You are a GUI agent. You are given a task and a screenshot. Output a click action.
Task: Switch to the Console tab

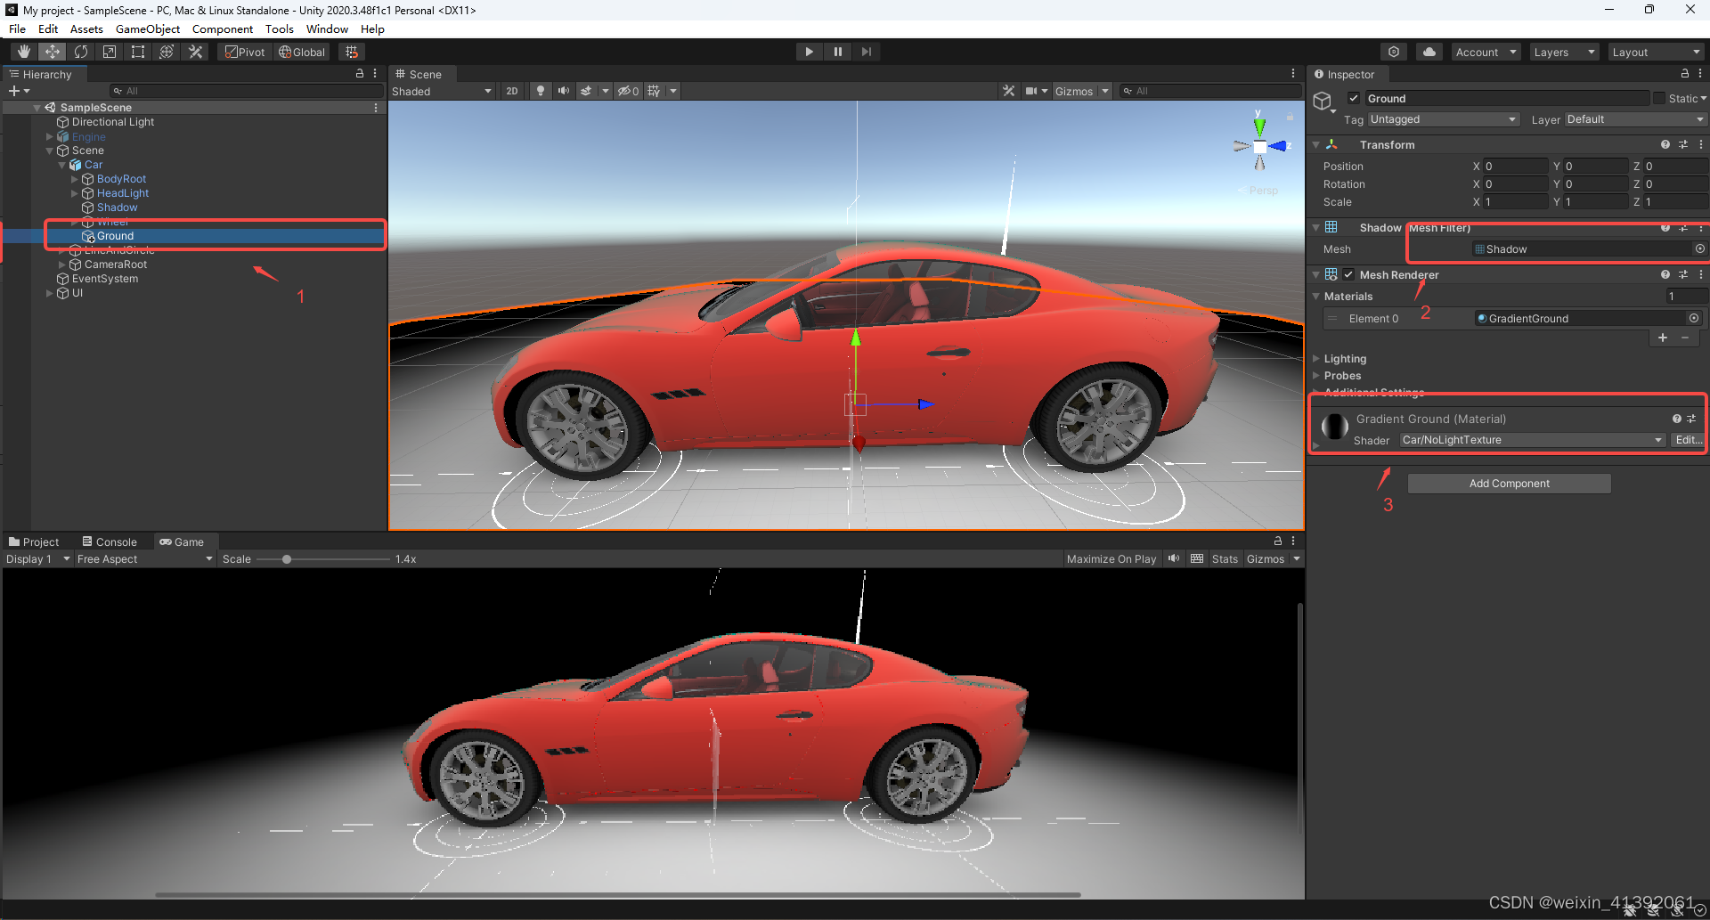click(110, 541)
